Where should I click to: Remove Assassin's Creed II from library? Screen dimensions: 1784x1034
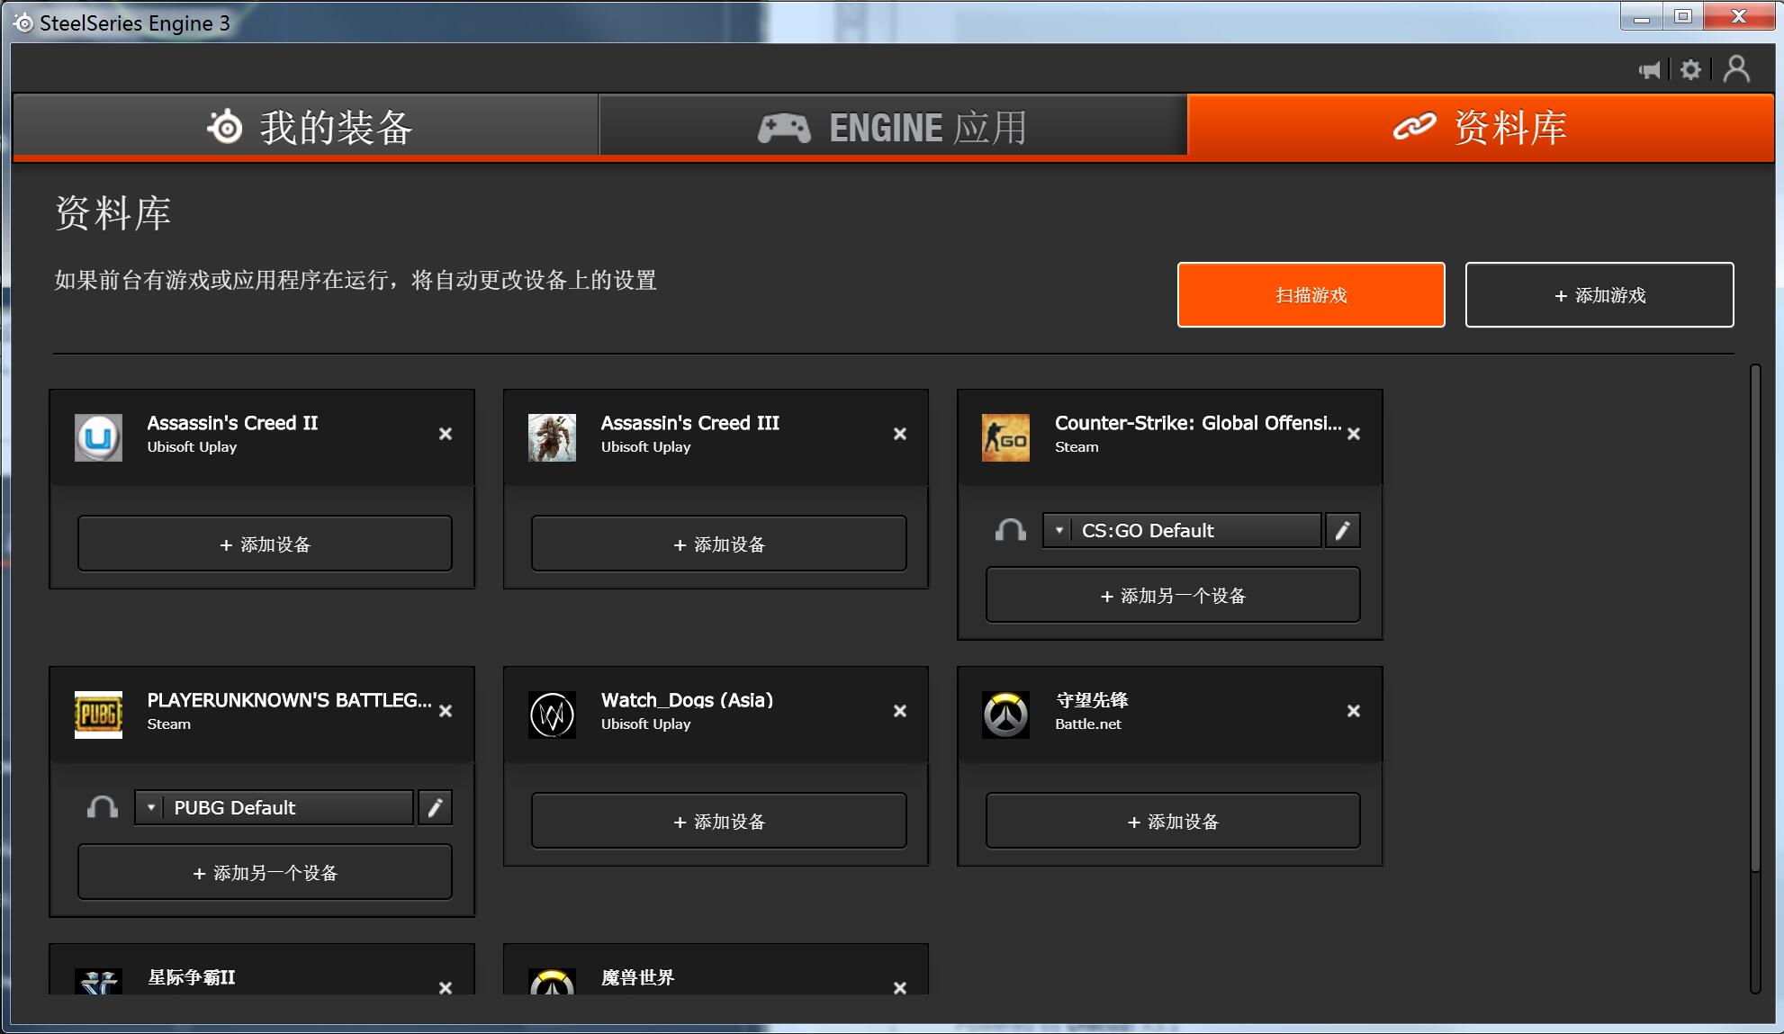pos(446,434)
